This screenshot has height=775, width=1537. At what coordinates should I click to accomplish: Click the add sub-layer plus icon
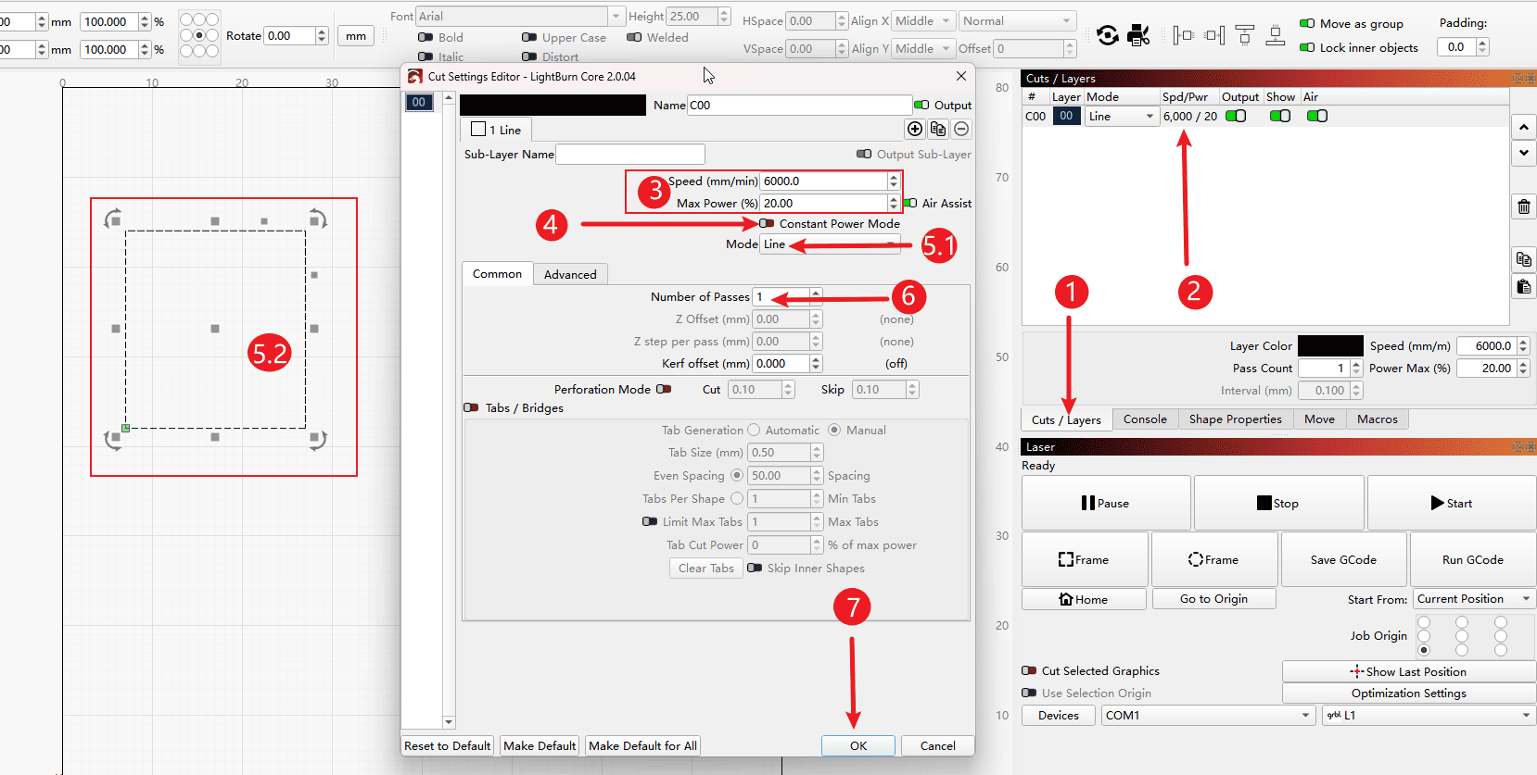[915, 129]
